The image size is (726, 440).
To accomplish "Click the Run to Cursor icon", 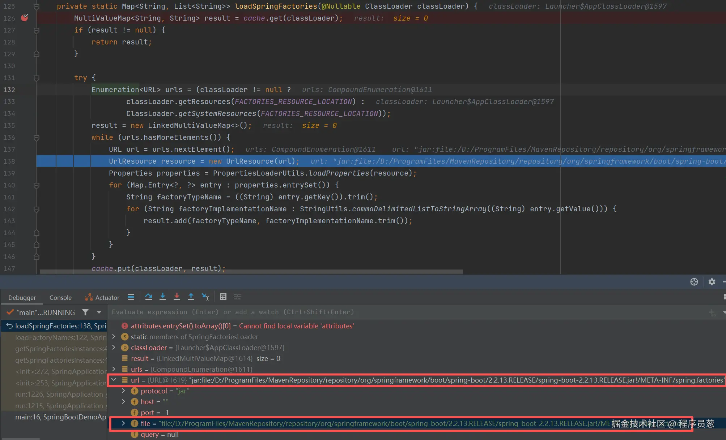I will pos(205,297).
